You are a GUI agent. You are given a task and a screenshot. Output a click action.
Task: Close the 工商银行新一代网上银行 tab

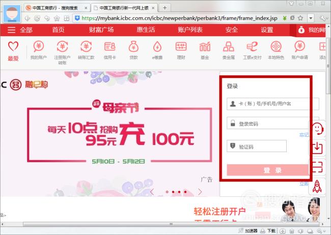(153, 8)
